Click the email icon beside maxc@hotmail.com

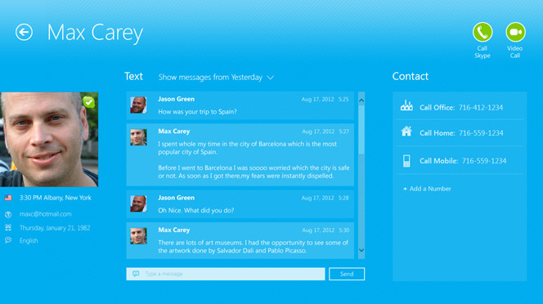(8, 214)
